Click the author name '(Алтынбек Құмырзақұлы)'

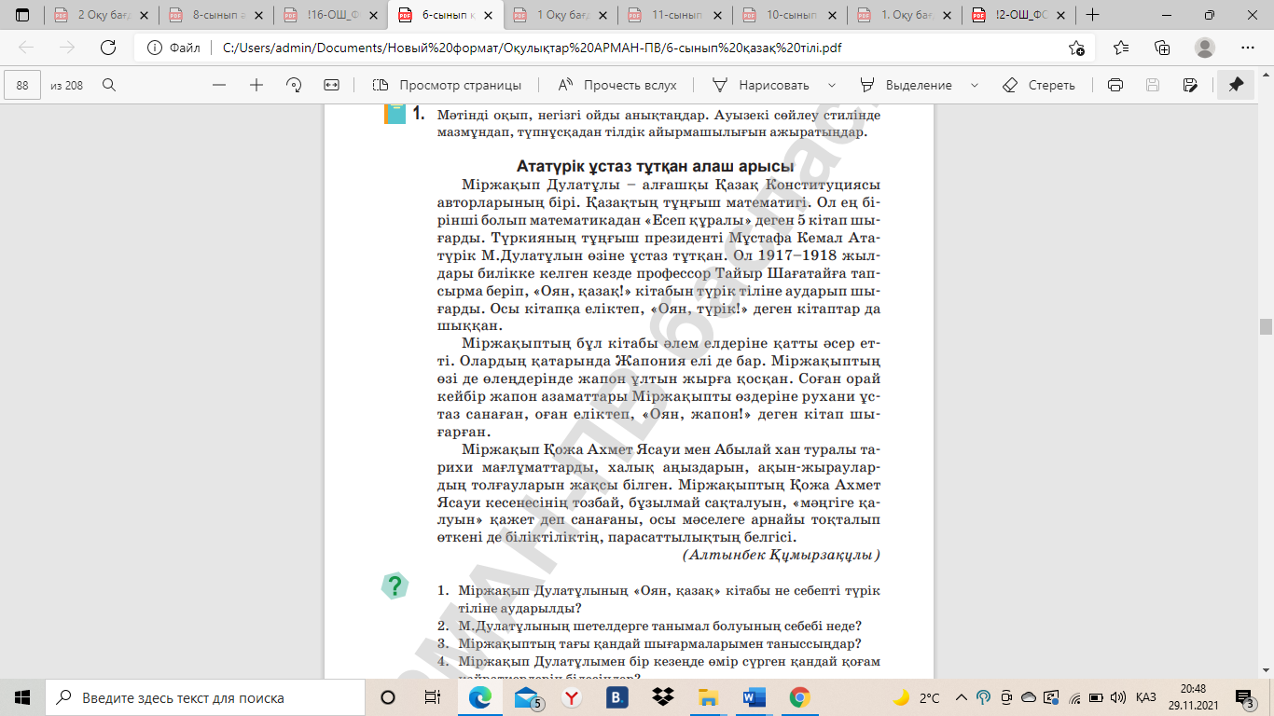[782, 555]
